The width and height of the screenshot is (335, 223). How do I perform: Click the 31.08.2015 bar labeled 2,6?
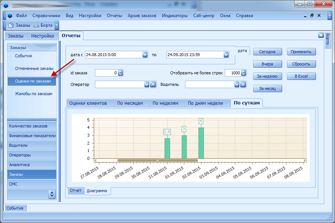coord(167,148)
